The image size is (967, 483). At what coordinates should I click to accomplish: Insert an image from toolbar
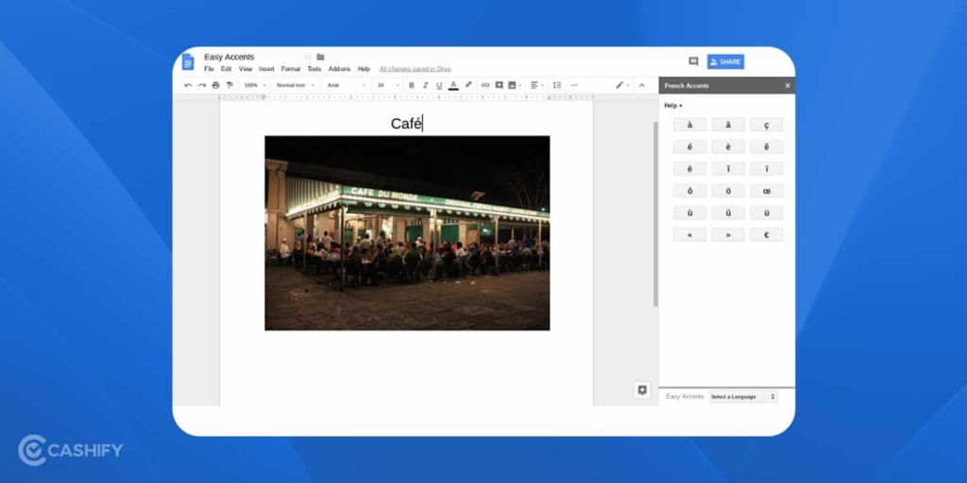click(513, 85)
